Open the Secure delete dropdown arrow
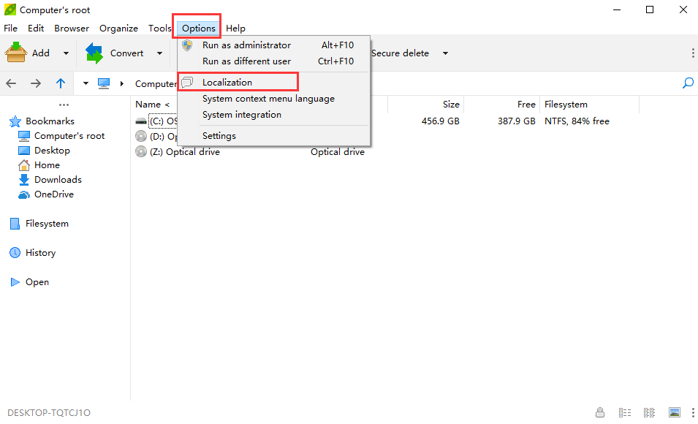This screenshot has height=424, width=698. tap(445, 53)
